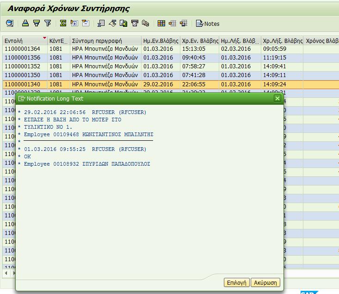339x294 pixels.
Task: Click the Ημ.Εν.Βλάβης column header
Action: pos(160,41)
